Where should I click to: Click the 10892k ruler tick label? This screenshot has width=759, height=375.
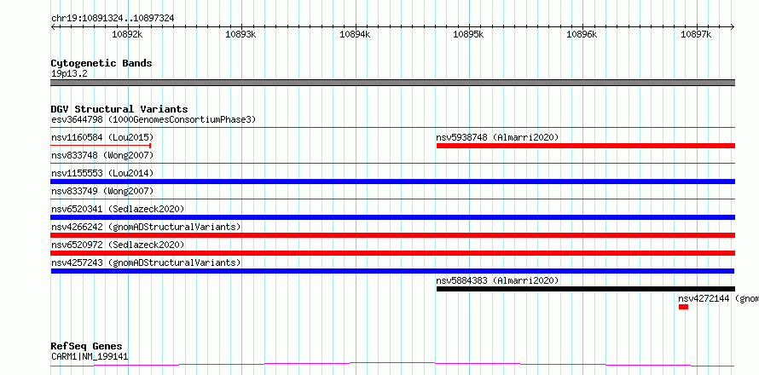click(x=127, y=34)
